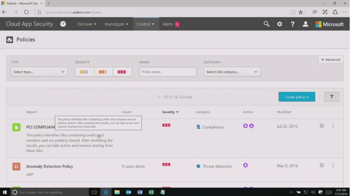350x196 pixels.
Task: Open the Discover menu
Action: tap(87, 24)
